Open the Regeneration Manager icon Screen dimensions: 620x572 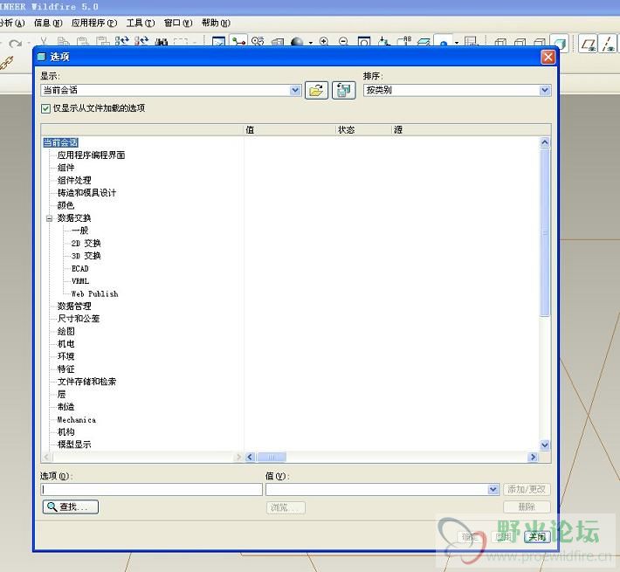141,42
